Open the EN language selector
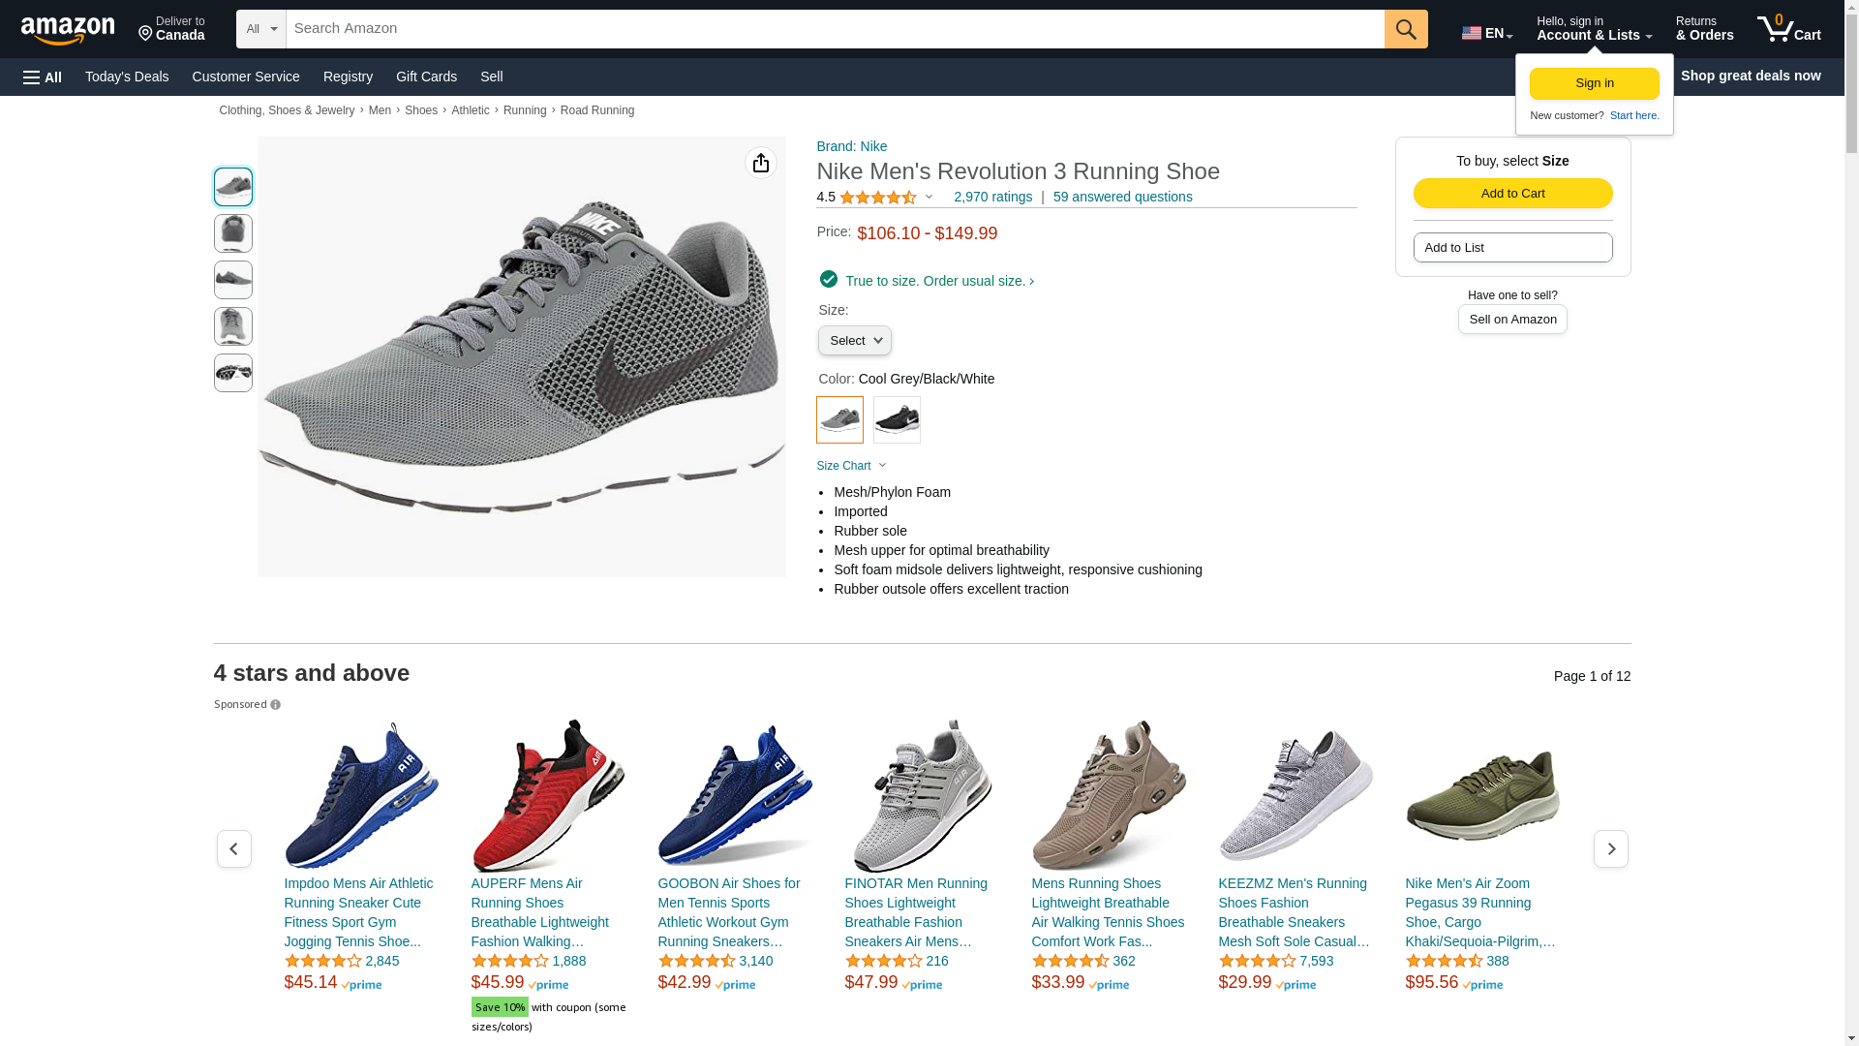 (1487, 33)
